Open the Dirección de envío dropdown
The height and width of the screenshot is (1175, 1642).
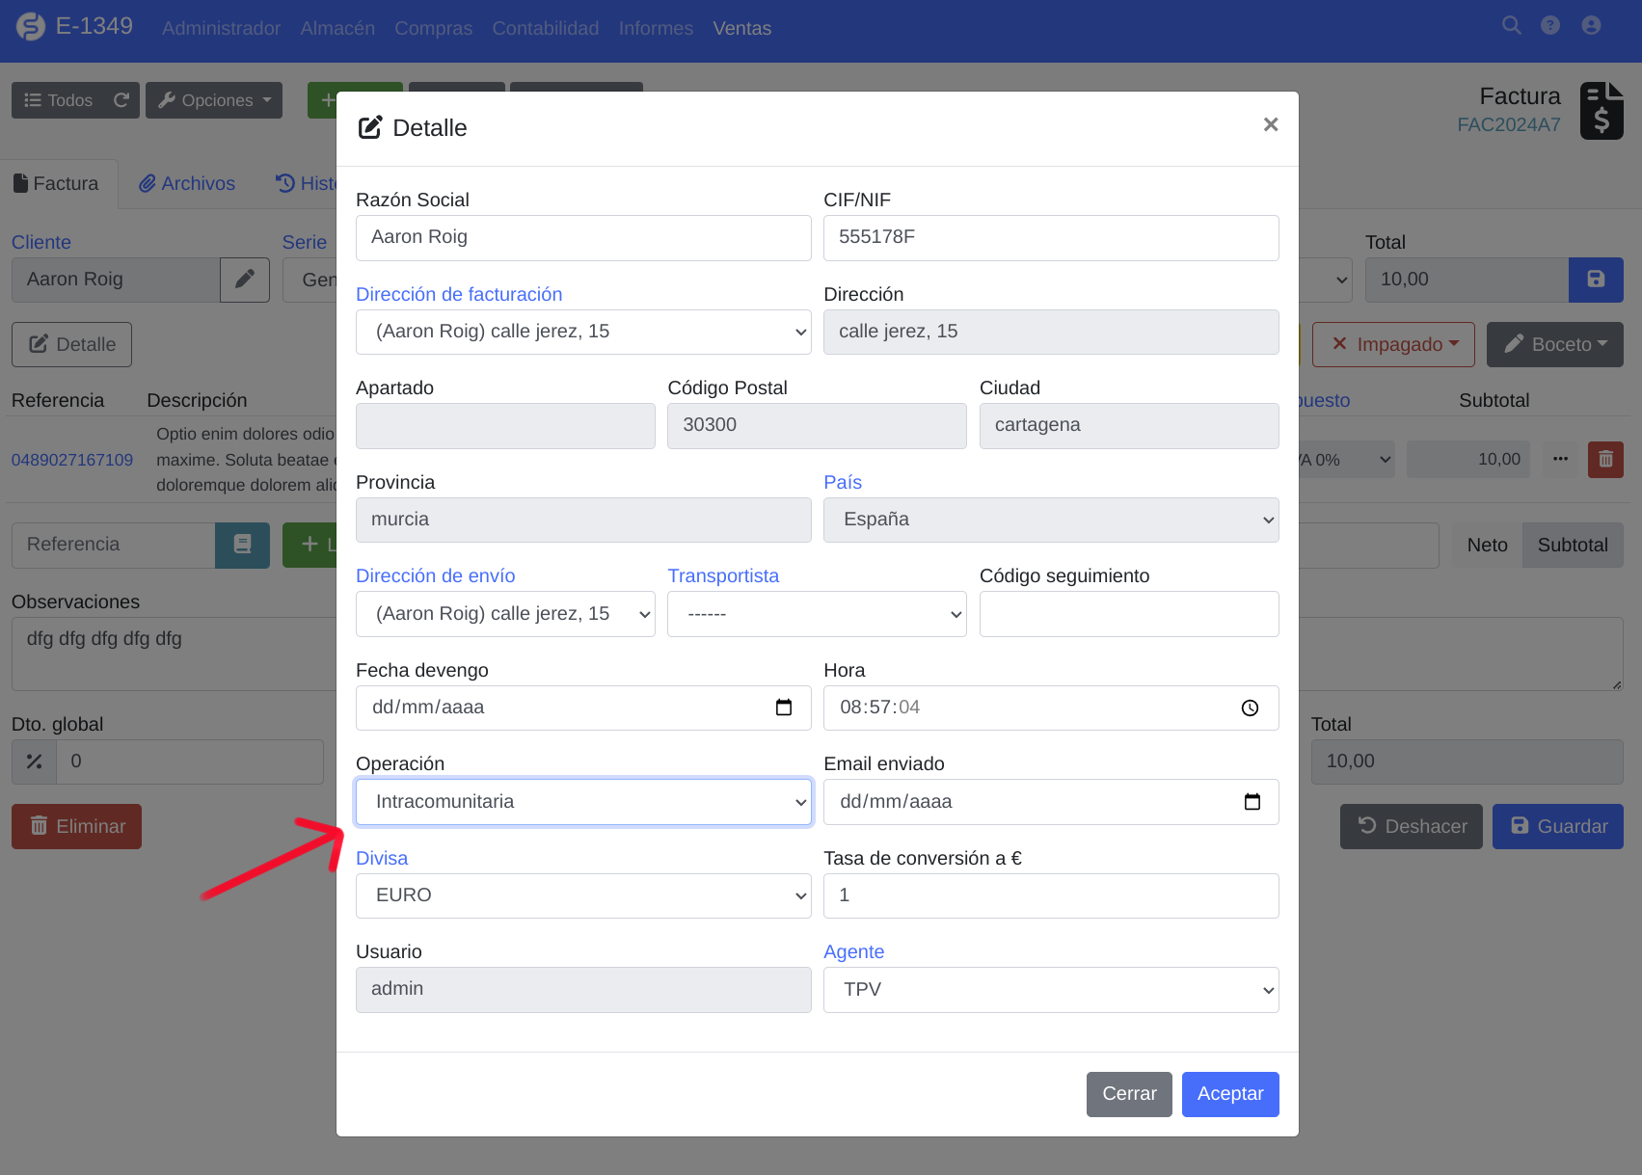coord(505,614)
